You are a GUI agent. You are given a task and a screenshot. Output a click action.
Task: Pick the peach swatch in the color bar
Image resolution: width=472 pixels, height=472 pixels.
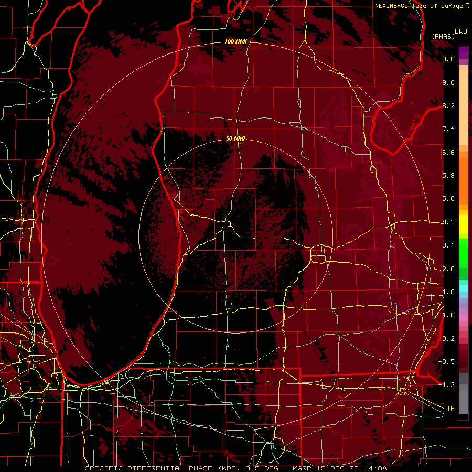pyautogui.click(x=463, y=109)
